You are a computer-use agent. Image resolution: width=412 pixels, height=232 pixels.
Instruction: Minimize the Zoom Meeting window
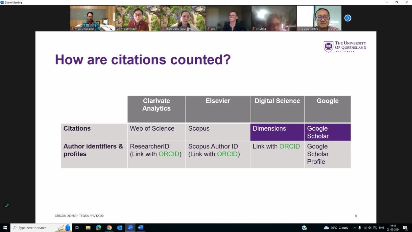point(387,2)
